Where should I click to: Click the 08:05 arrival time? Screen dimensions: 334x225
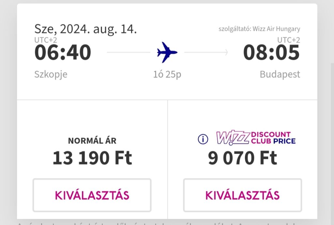271,52
